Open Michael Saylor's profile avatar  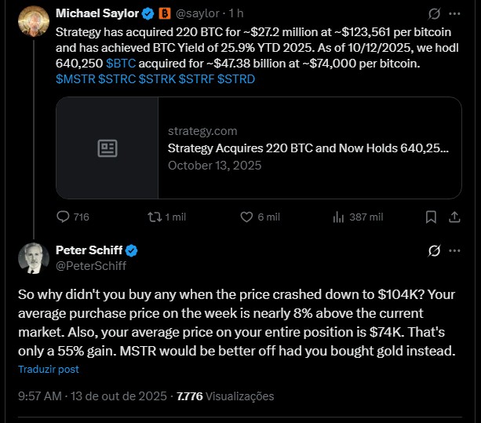(x=32, y=21)
